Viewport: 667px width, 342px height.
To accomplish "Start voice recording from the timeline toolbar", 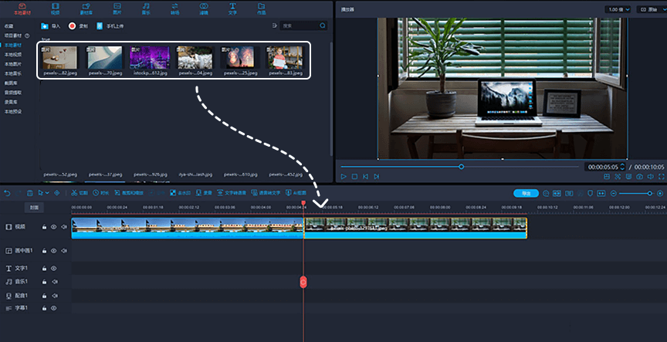I will click(204, 193).
